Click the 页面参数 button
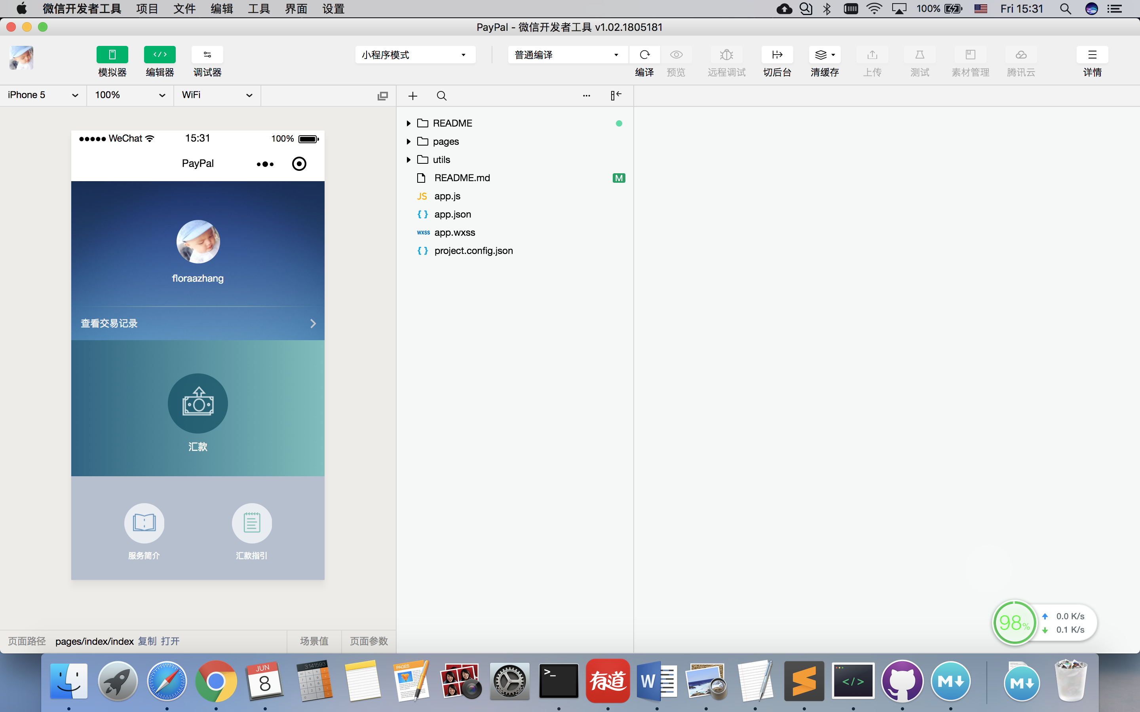This screenshot has width=1140, height=712. coord(369,641)
